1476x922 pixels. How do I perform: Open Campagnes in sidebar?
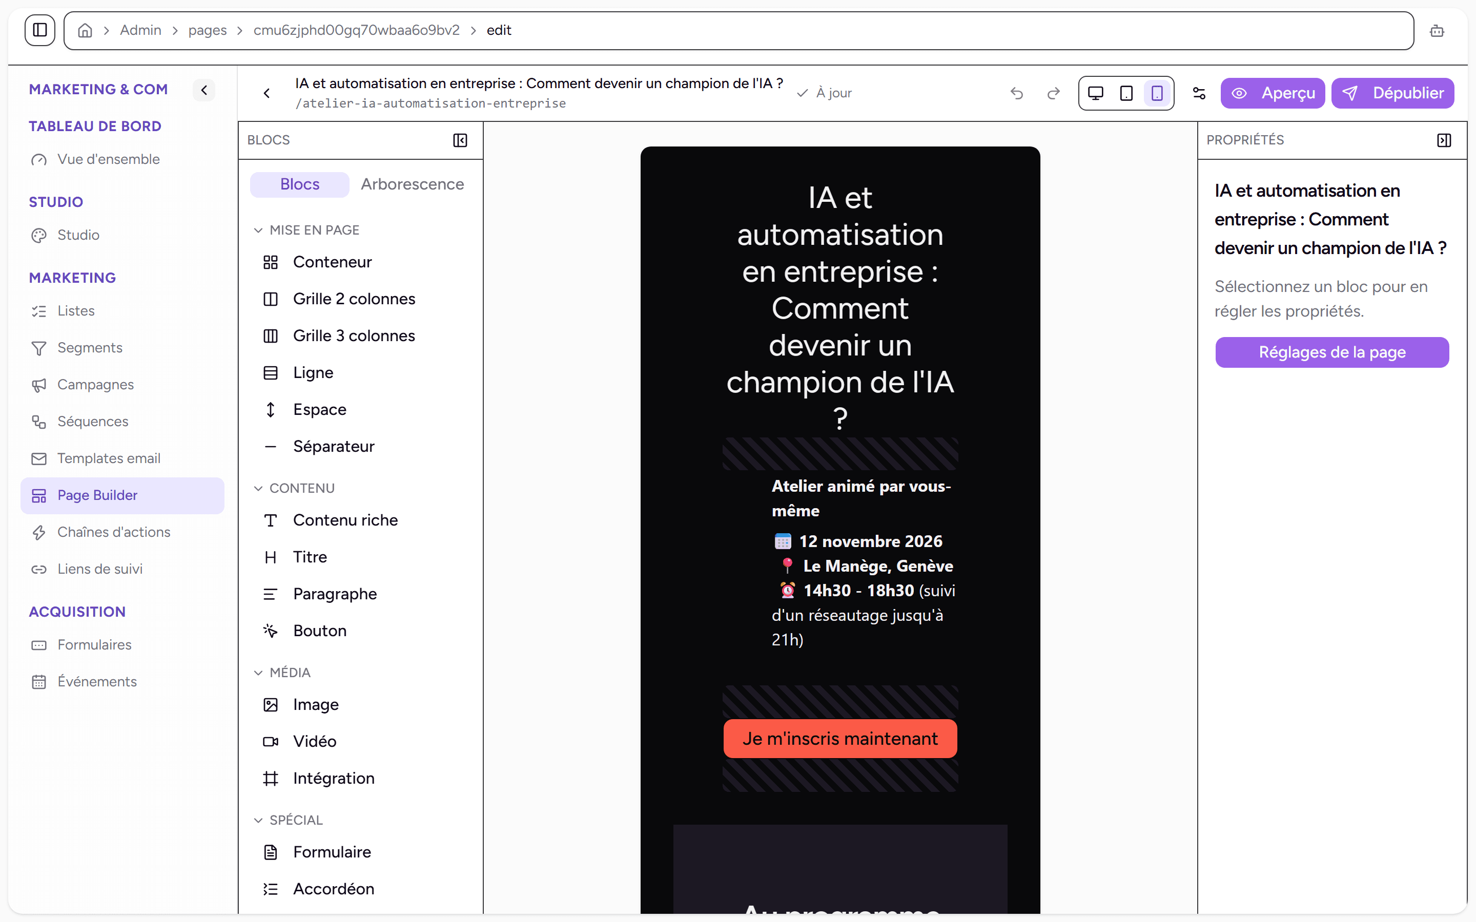click(122, 385)
